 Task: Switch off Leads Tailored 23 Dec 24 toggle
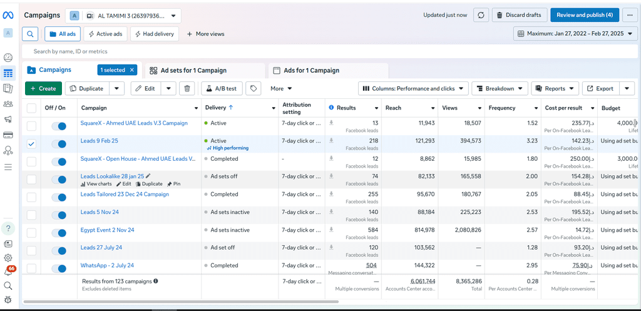click(x=59, y=197)
